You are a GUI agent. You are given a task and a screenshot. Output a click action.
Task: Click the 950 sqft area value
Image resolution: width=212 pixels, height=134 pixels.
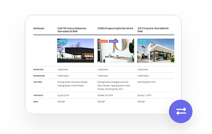(101, 102)
